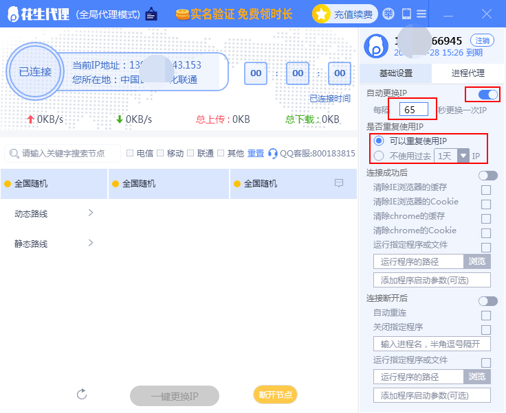Check 清除chrome的缓存 checkbox
The width and height of the screenshot is (506, 413).
(486, 219)
